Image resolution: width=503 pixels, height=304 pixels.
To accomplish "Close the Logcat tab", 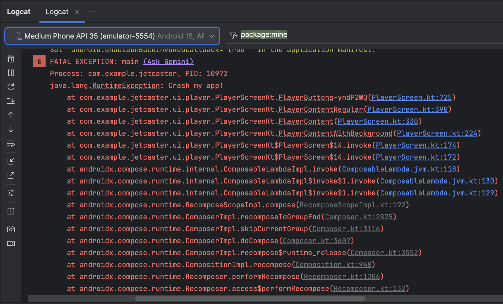I will pos(77,12).
